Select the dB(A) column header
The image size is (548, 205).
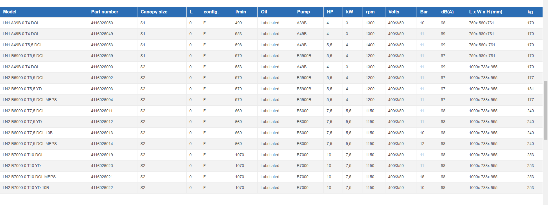click(x=447, y=12)
